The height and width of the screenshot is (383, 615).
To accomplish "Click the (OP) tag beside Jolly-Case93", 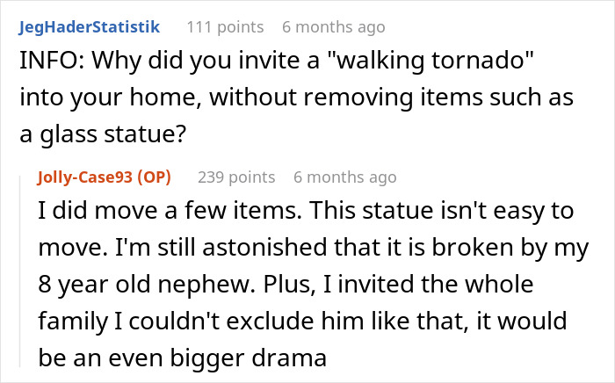I will click(x=153, y=177).
